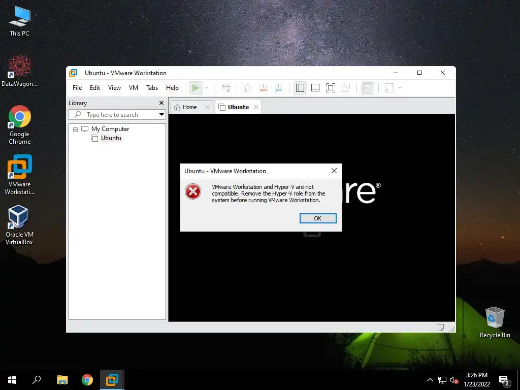Click the VMware Workstation taskbar button
This screenshot has height=390, width=520.
click(112, 380)
